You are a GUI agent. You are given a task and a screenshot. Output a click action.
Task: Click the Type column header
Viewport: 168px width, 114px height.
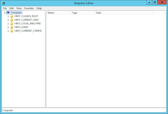[x=83, y=13]
